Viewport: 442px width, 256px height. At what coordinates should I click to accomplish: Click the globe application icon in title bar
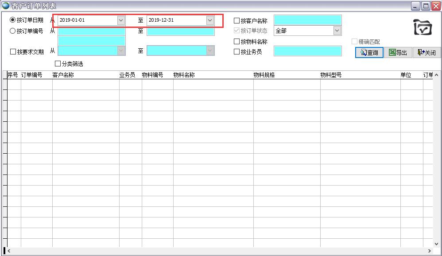coord(5,6)
